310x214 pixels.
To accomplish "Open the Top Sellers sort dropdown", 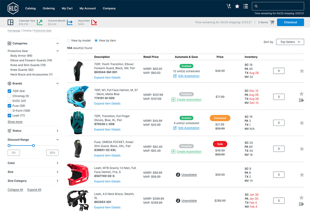I will 290,42.
